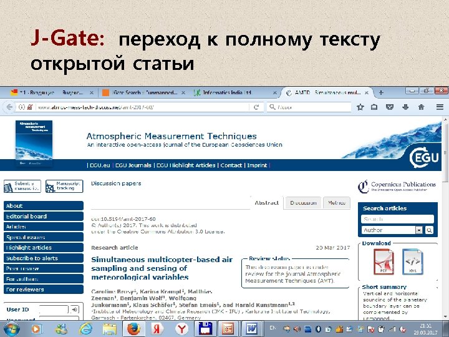Viewport: 449px width, 337px height.
Task: Open Special issues sidebar item
Action: pyautogui.click(x=44, y=237)
